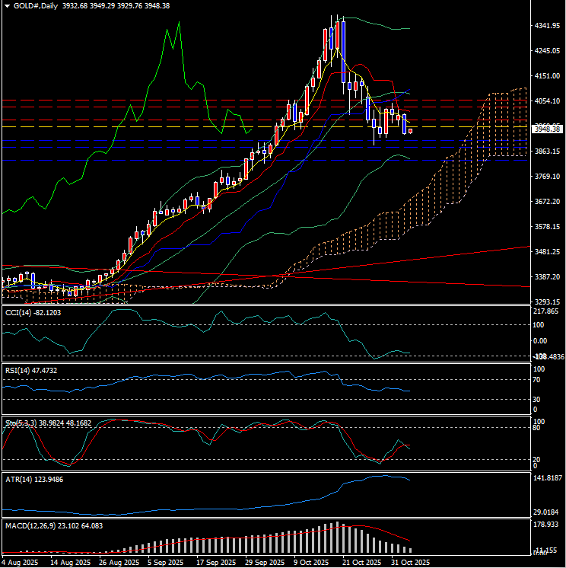Click the green Chikou line's highest peak
The width and height of the screenshot is (566, 568).
[179, 24]
